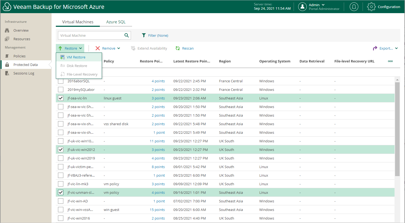This screenshot has height=223, width=405.
Task: Click the 'win guest' policy cell
Action: [x=111, y=210]
